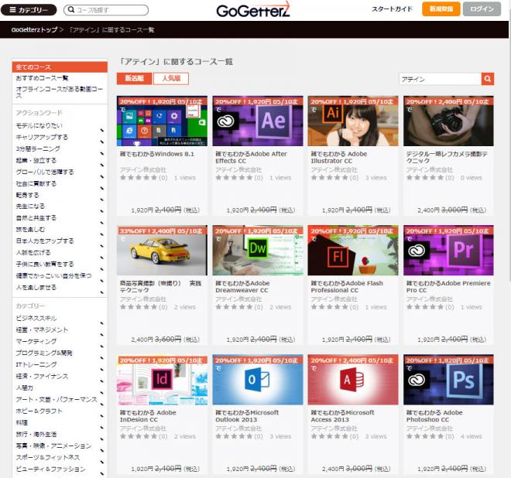Open オフラインコースがある動画コース sidebar entry
The height and width of the screenshot is (478, 511).
pos(59,92)
